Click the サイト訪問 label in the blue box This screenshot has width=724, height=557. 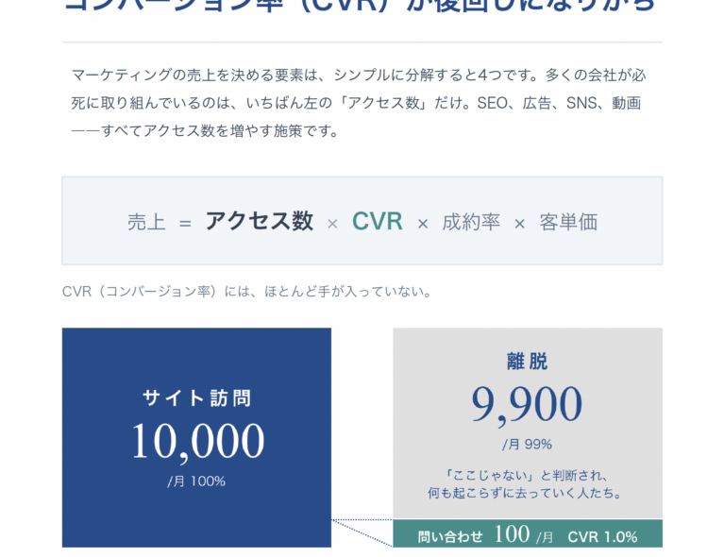(196, 397)
